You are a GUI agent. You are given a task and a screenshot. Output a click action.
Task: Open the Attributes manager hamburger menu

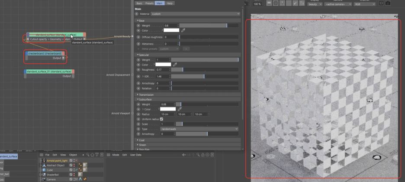[x=109, y=155]
